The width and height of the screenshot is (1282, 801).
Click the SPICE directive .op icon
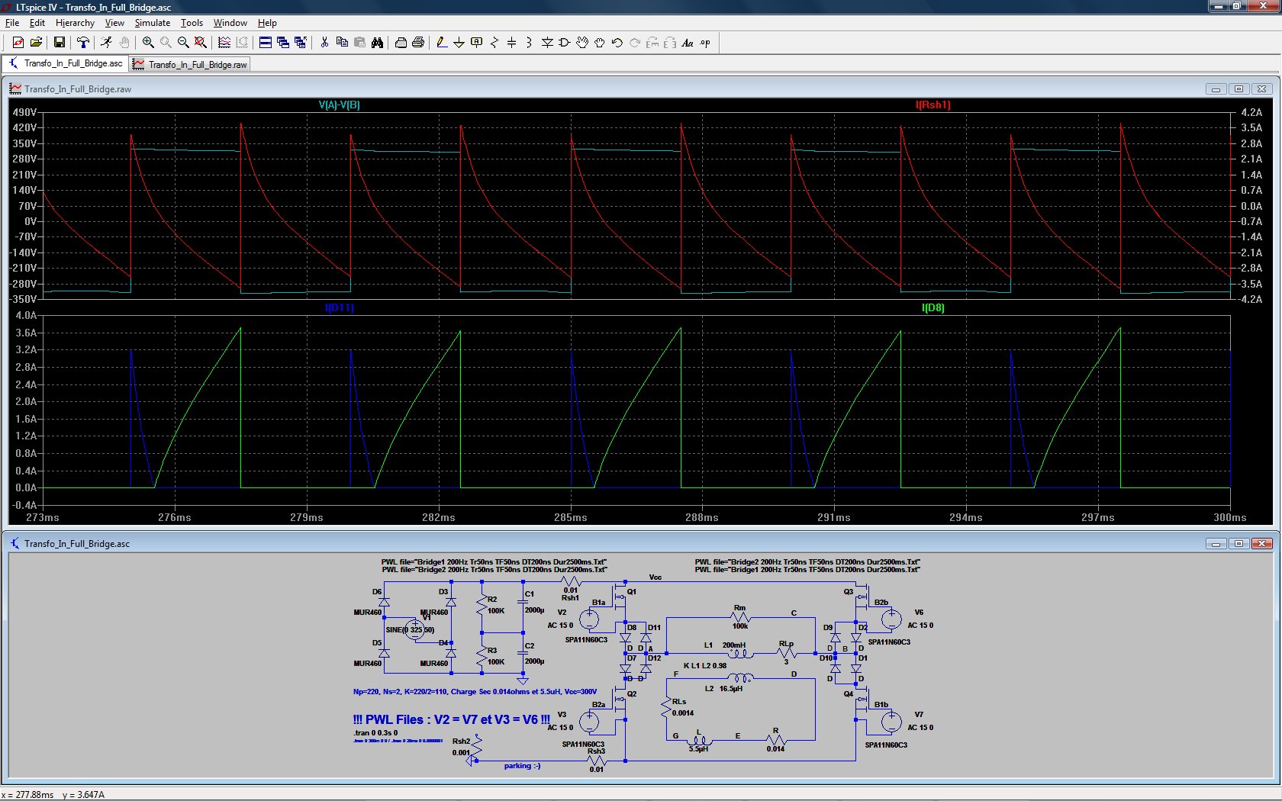pos(705,43)
